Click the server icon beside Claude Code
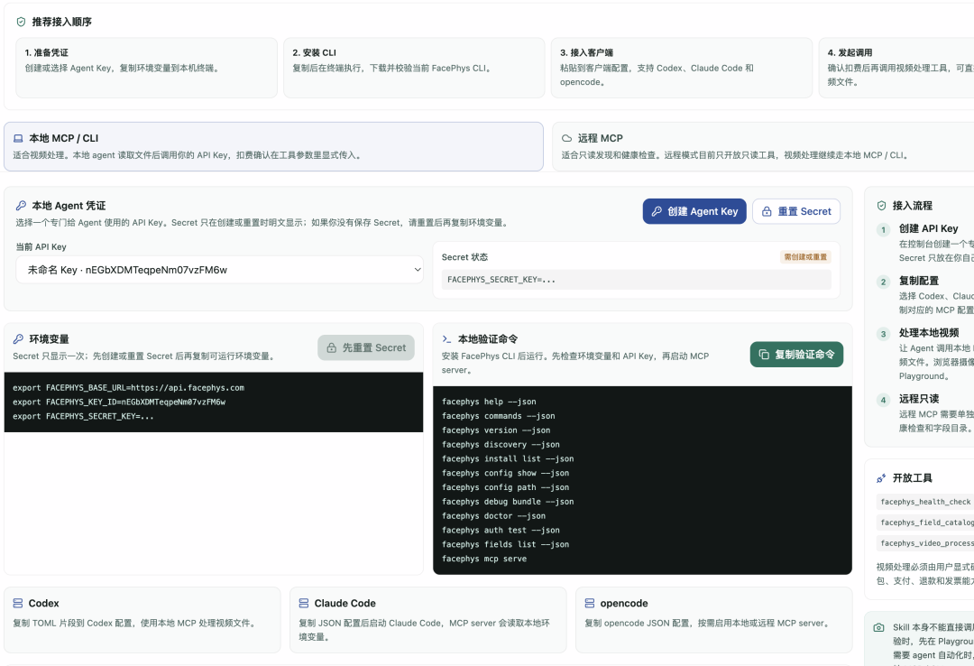This screenshot has height=666, width=974. (304, 603)
